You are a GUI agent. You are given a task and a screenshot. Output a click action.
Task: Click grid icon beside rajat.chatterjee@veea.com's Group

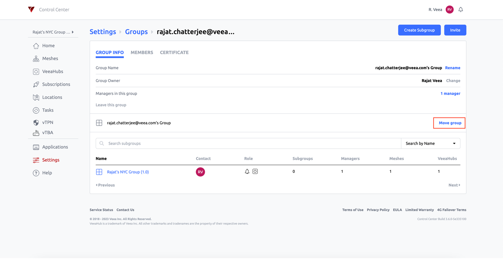(99, 123)
